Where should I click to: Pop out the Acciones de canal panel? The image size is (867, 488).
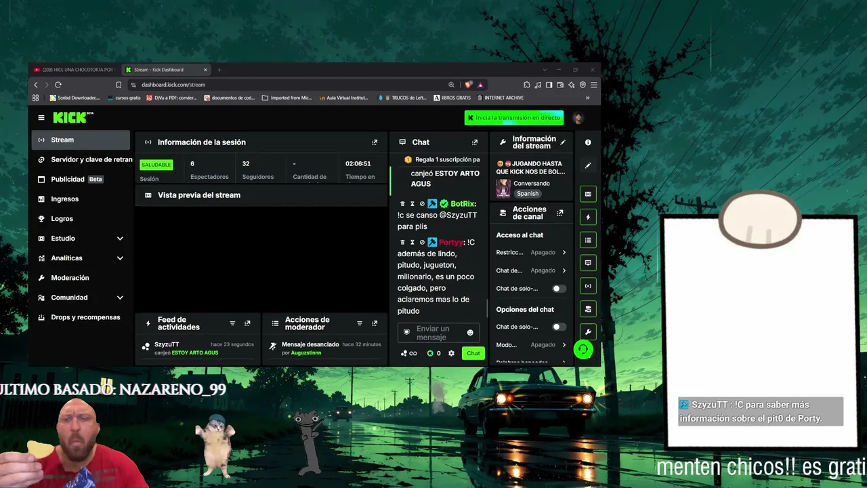pyautogui.click(x=560, y=213)
